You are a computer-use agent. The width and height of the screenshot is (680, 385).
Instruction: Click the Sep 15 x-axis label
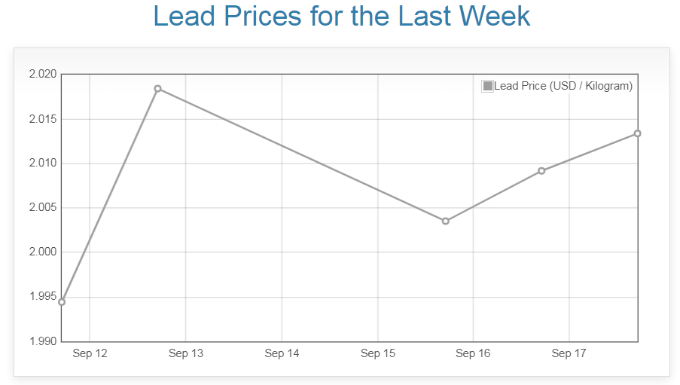point(378,353)
